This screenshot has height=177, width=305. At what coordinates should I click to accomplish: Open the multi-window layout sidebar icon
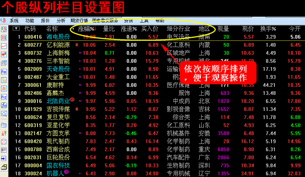[4, 63]
